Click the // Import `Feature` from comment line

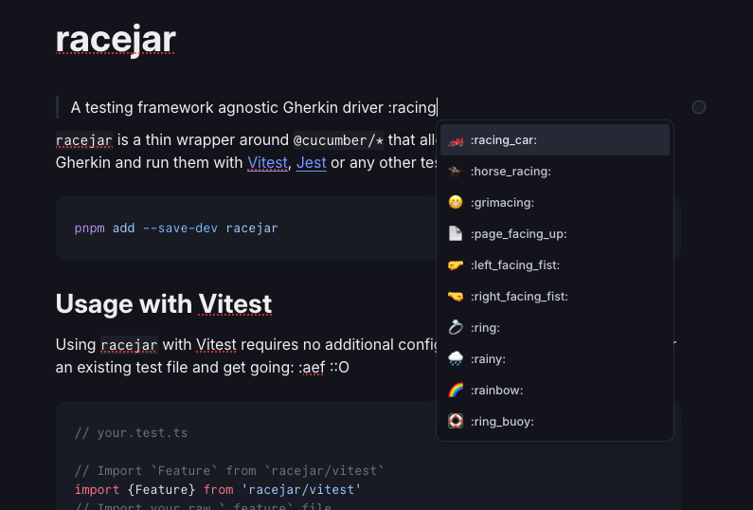pyautogui.click(x=229, y=470)
